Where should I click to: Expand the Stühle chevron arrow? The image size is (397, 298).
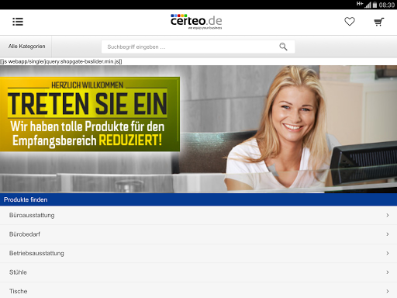click(388, 272)
